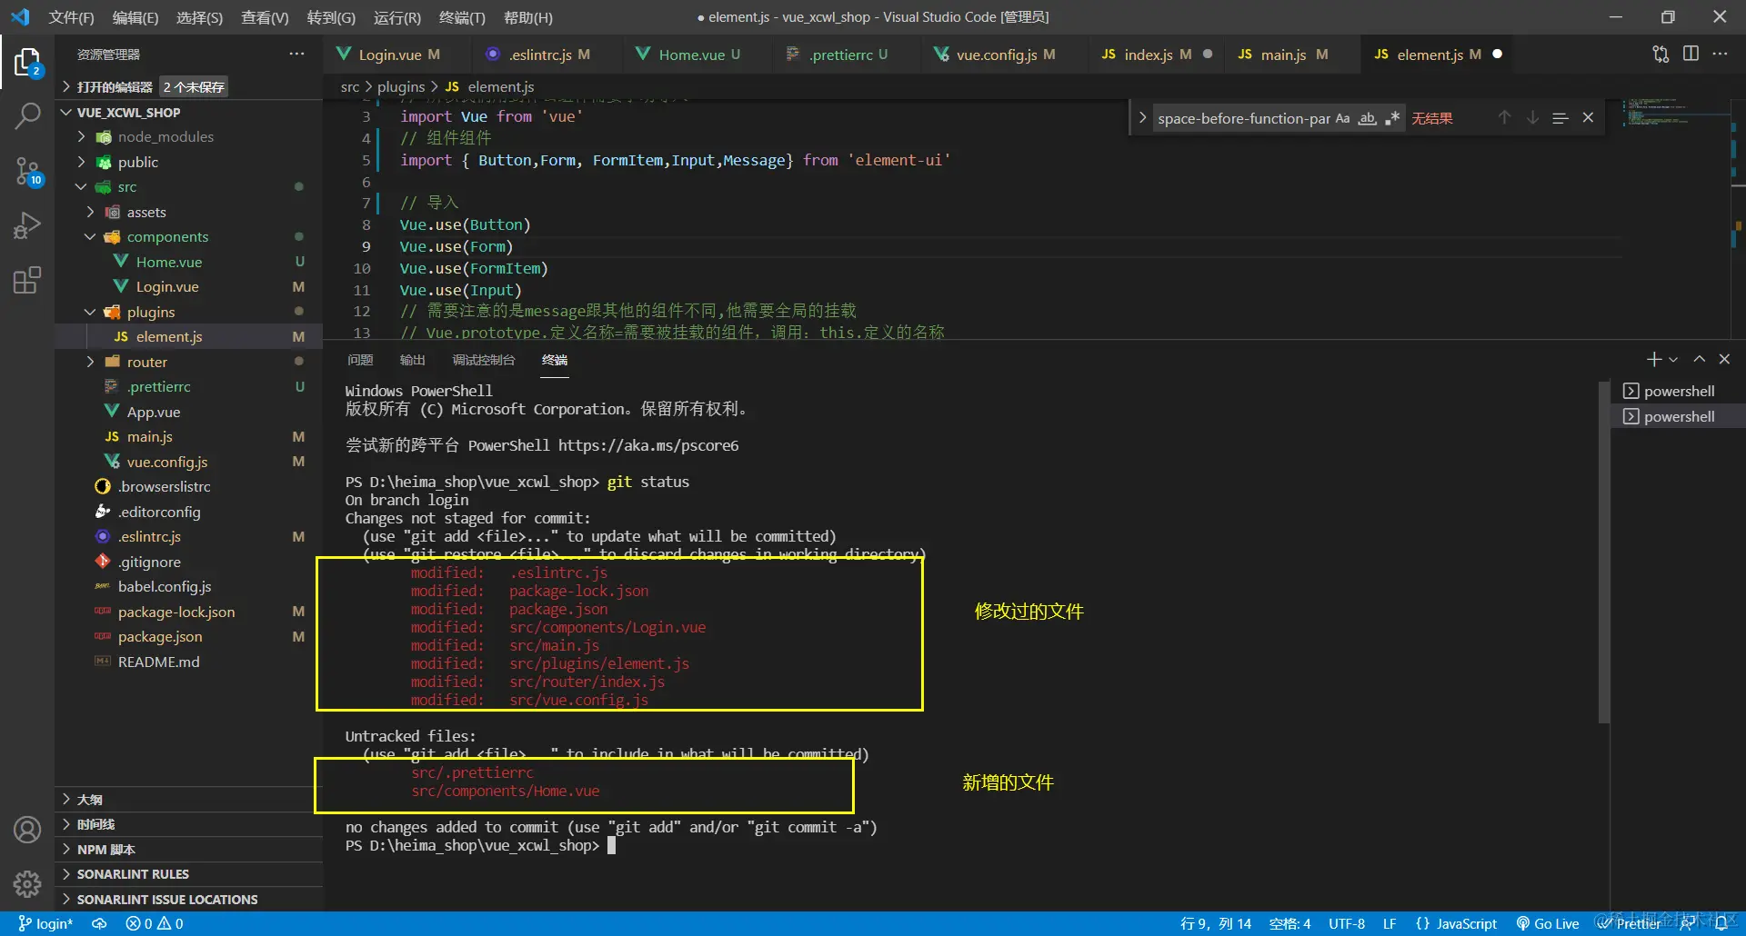Open errors and warnings count in status bar

pos(155,924)
